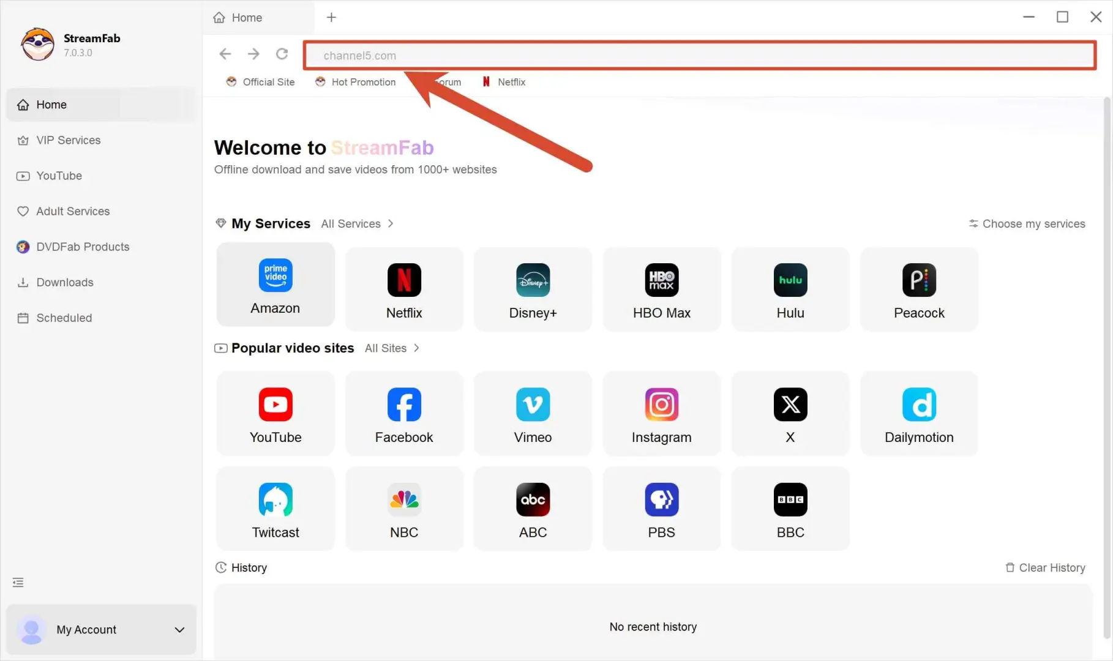
Task: Open the Netflix bookmark link
Action: point(504,82)
